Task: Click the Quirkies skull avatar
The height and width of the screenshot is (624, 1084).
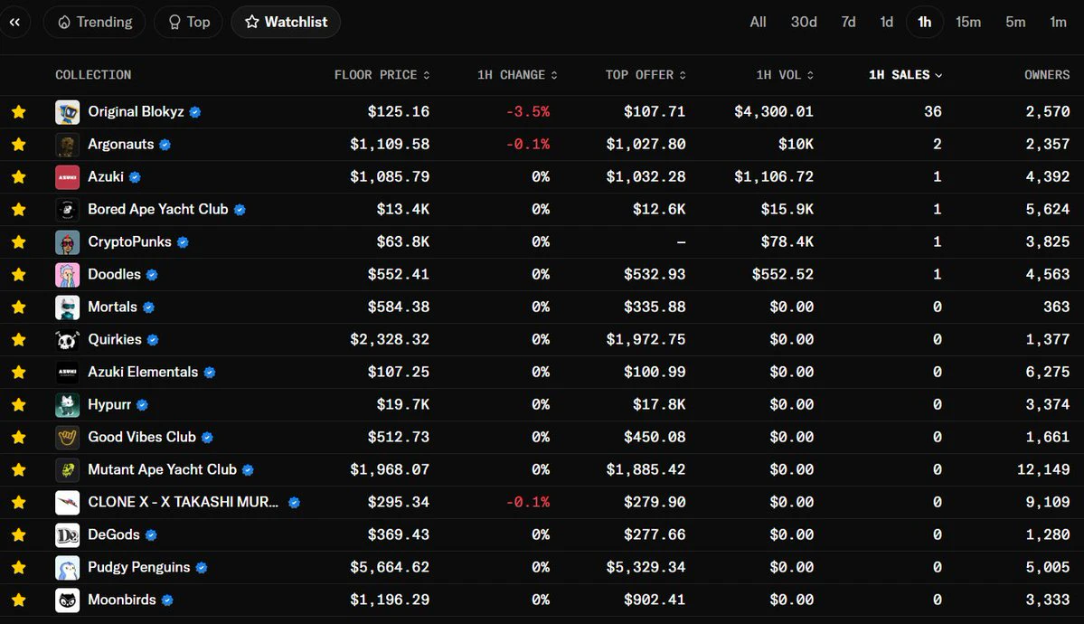Action: [x=67, y=340]
